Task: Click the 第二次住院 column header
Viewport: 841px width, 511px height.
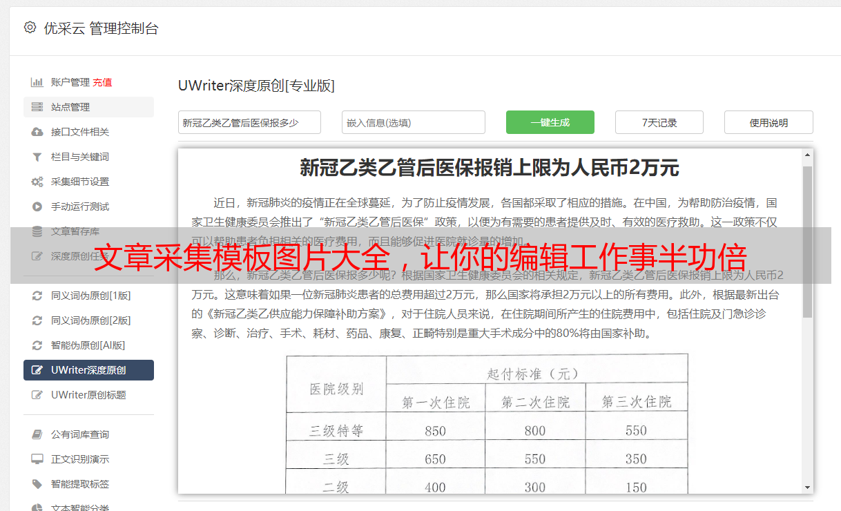Action: [x=535, y=402]
